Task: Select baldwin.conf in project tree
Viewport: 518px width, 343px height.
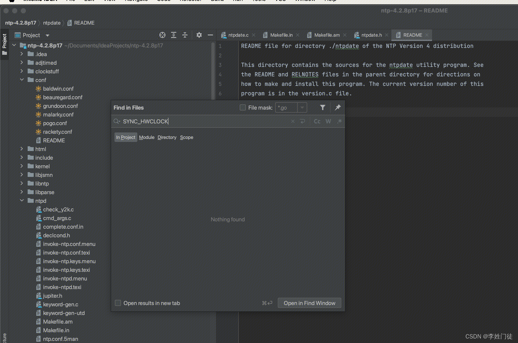Action: pos(58,89)
